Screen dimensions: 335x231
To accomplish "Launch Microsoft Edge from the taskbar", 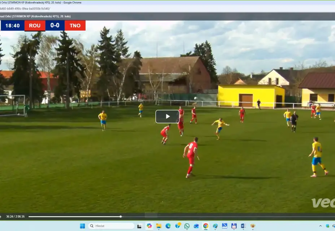I will [168, 226].
